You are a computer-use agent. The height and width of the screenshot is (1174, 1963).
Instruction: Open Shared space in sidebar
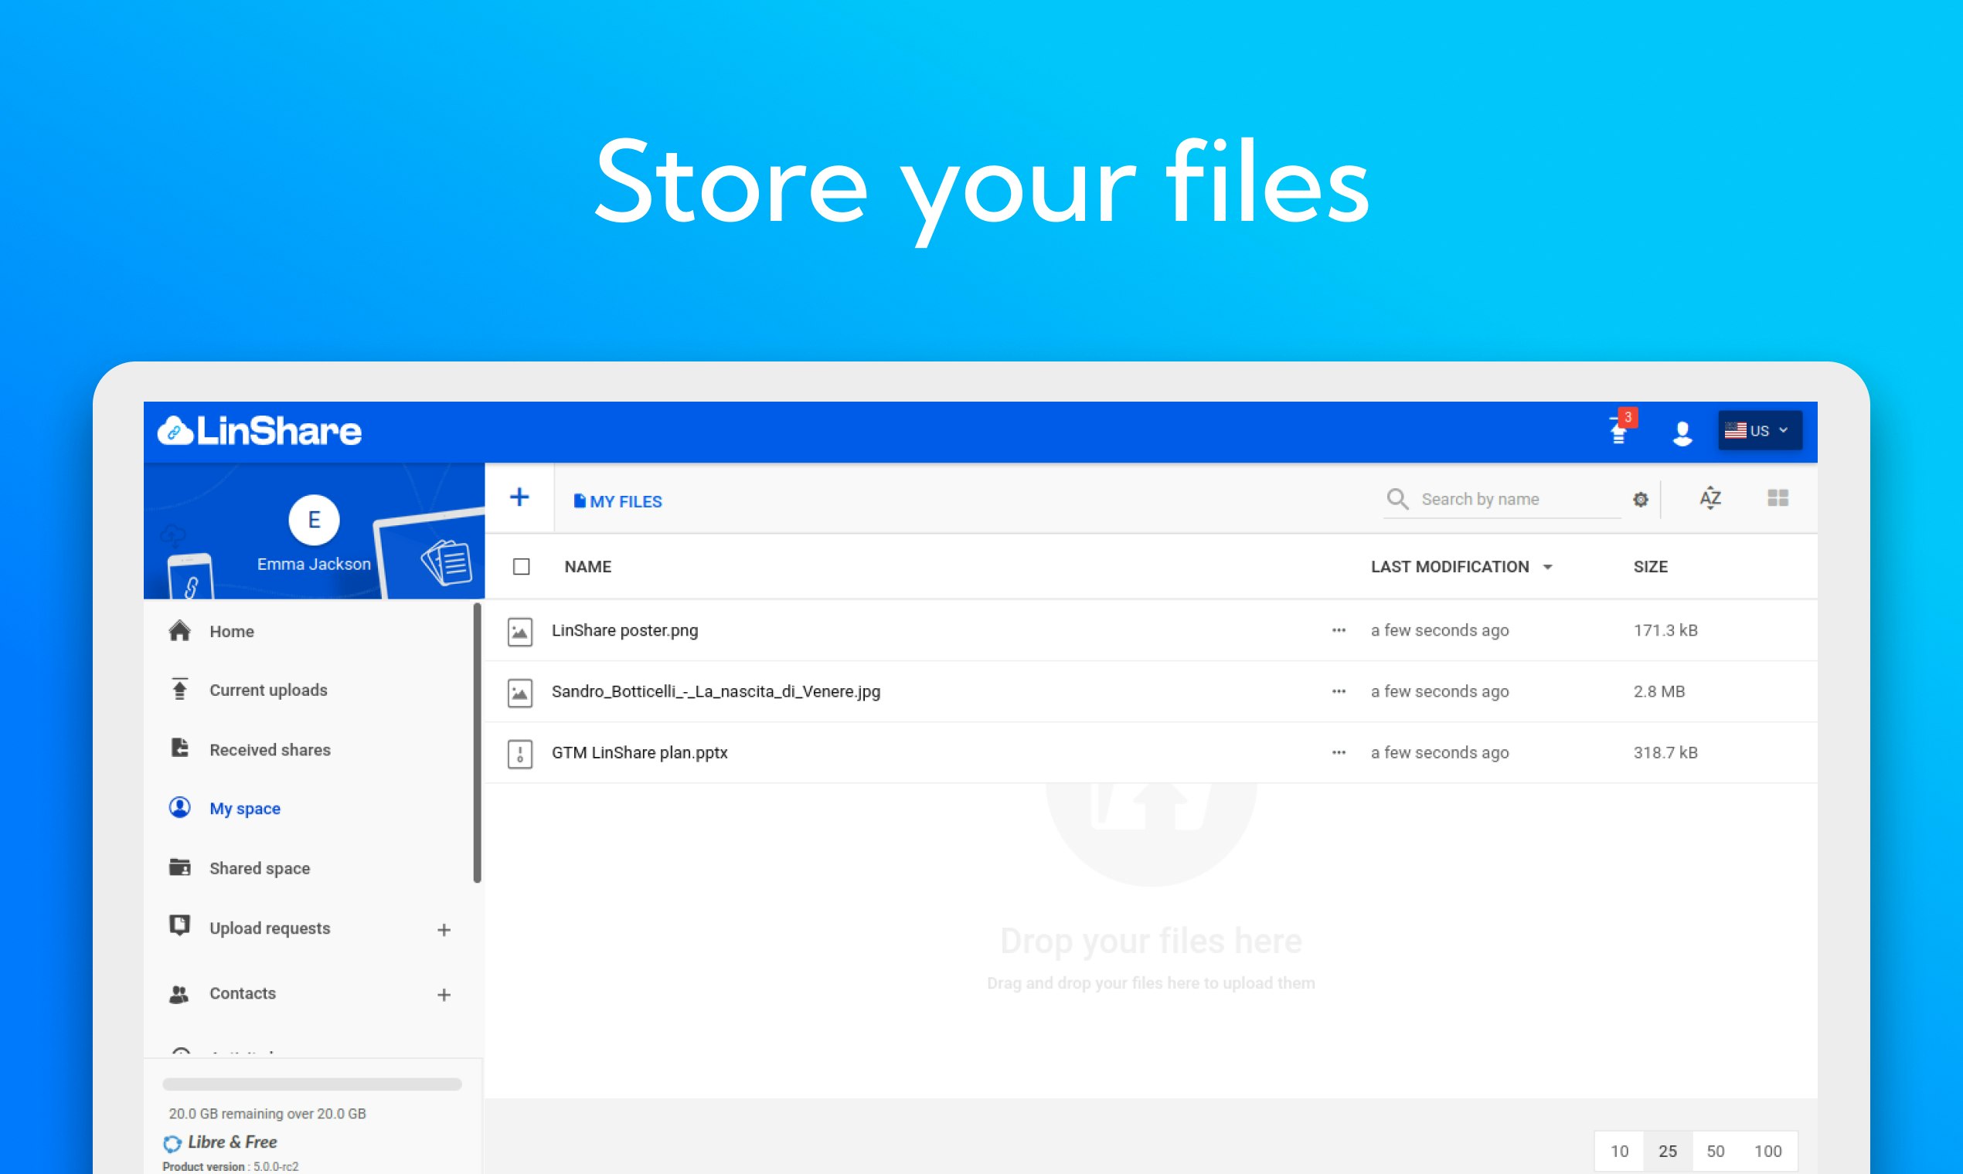coord(259,869)
